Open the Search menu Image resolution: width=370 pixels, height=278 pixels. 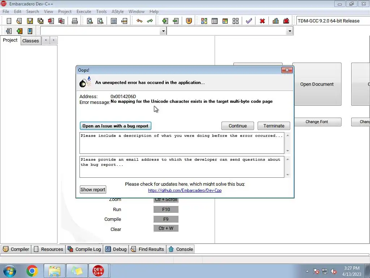tap(33, 11)
